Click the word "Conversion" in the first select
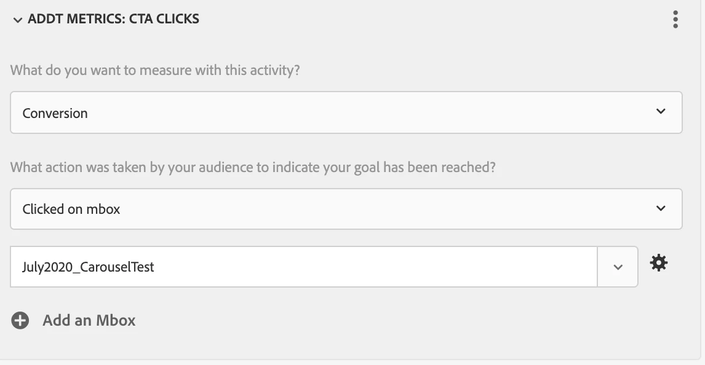 coord(55,113)
